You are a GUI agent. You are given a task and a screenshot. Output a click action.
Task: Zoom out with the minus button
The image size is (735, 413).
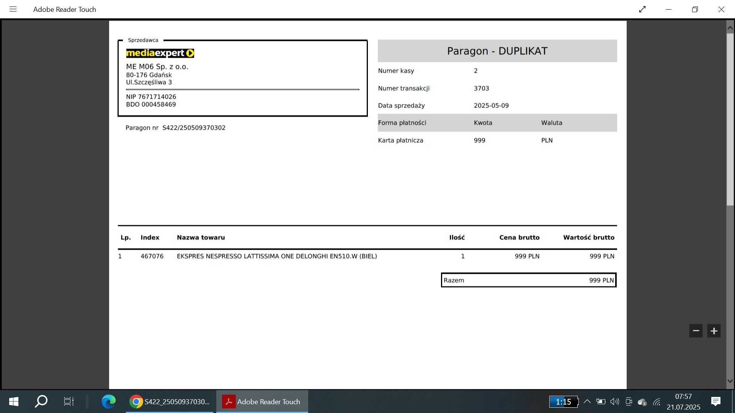click(x=696, y=331)
